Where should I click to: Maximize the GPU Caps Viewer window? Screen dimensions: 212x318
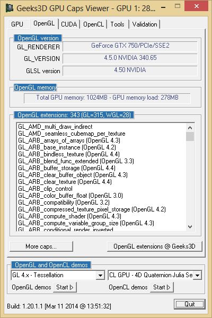[x=178, y=6]
